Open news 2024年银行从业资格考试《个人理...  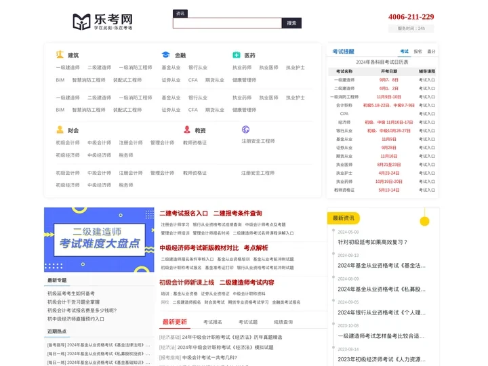point(382,312)
